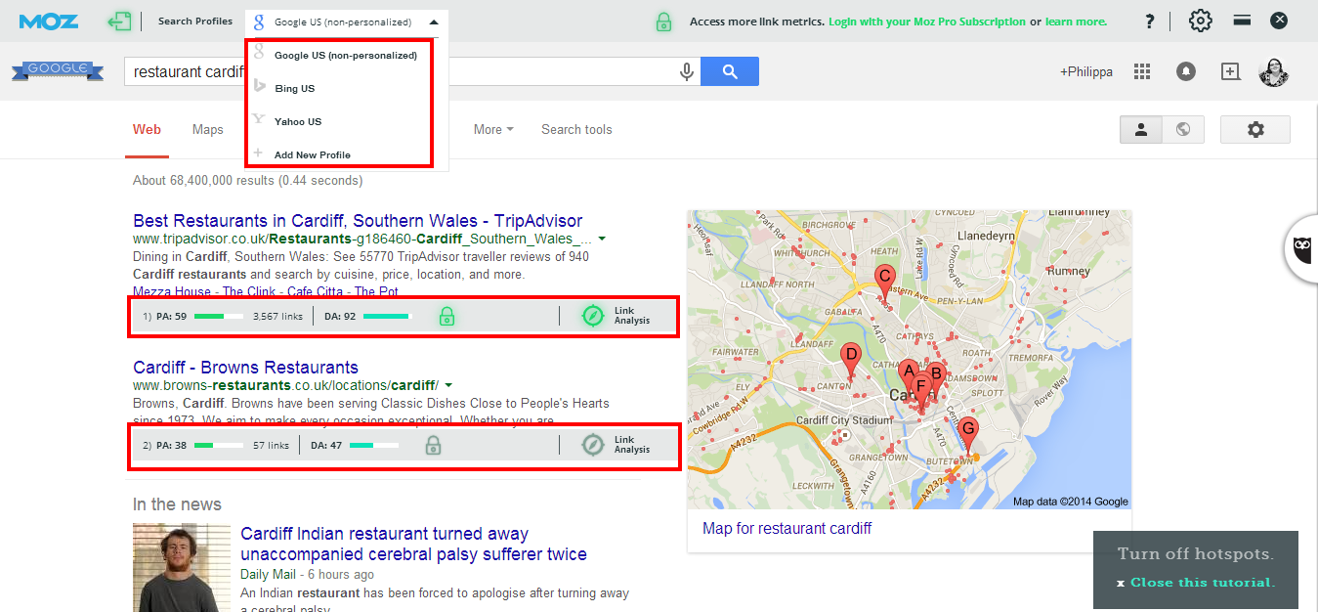Click the green padlock icon in the MozBar header
This screenshot has width=1318, height=612.
663,22
